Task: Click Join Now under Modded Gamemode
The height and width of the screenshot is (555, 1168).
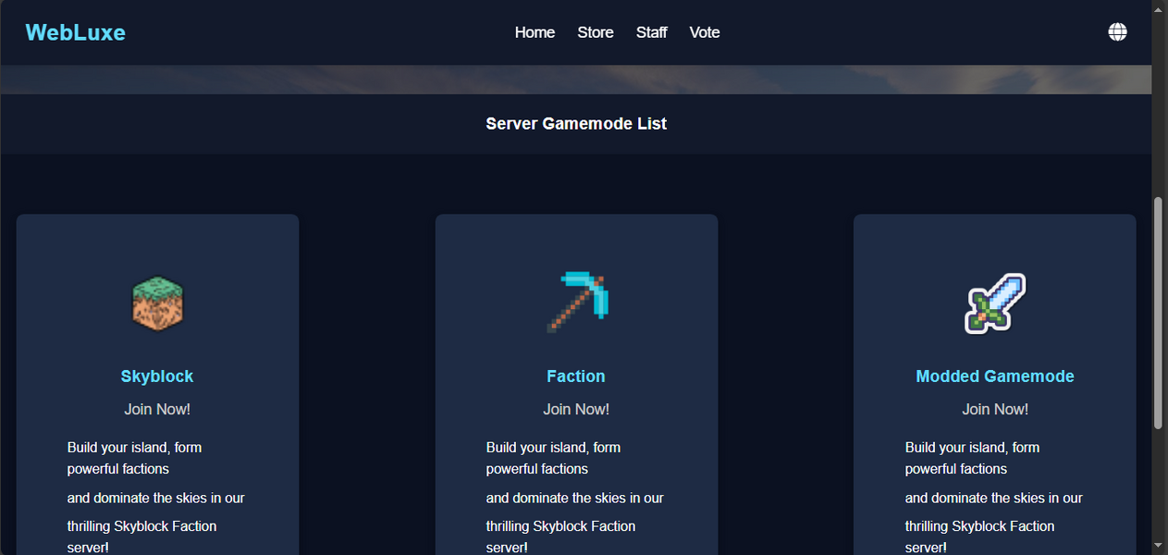Action: click(995, 409)
